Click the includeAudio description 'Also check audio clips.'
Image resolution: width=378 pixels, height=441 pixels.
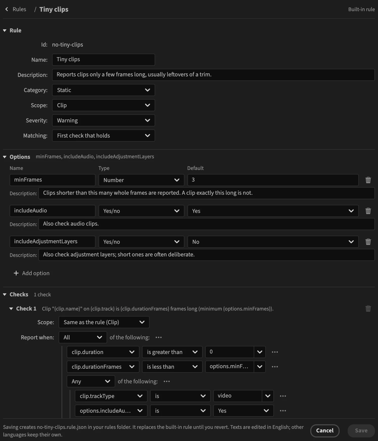point(206,224)
